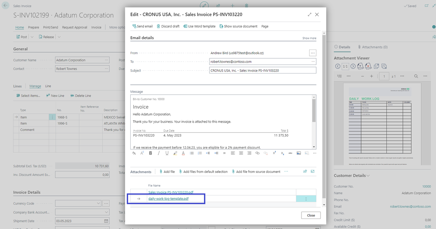Image resolution: width=436 pixels, height=229 pixels.
Task: Select Use Word template action
Action: point(199,26)
